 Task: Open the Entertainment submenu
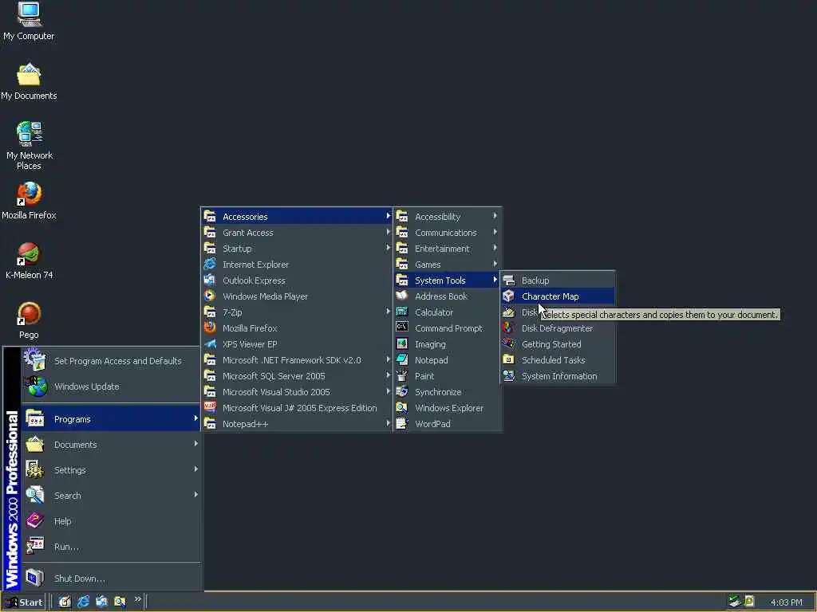pos(448,249)
